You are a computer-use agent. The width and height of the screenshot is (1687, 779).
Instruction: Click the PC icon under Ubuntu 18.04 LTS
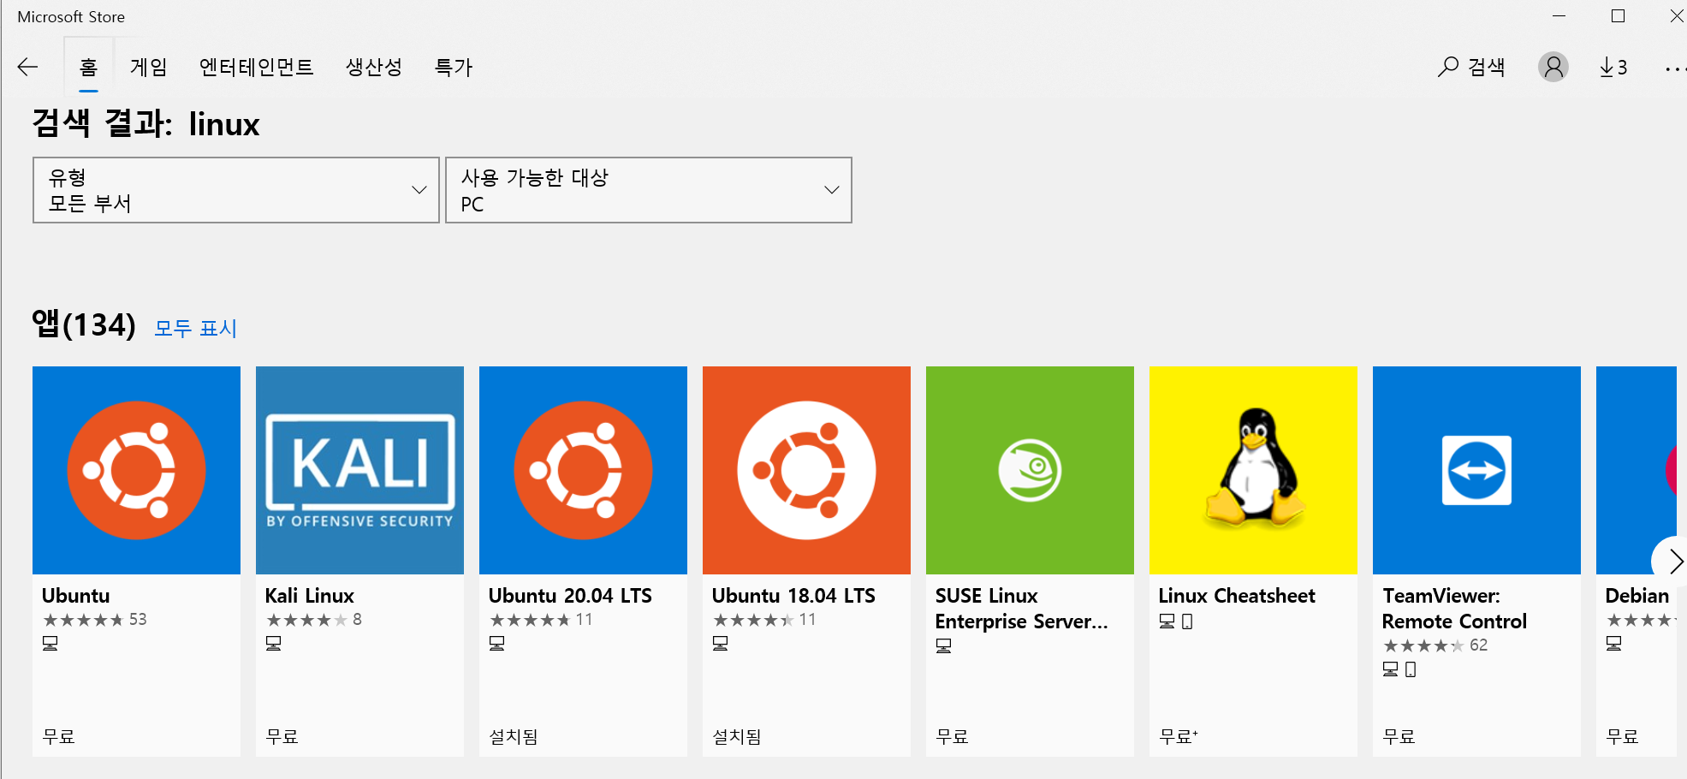point(721,643)
